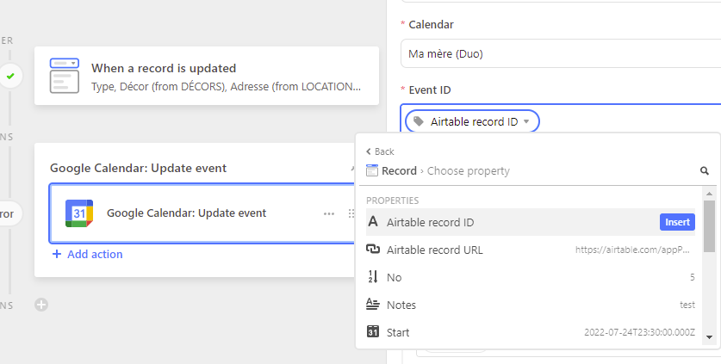Click the long-text icon beside Notes

pos(373,305)
